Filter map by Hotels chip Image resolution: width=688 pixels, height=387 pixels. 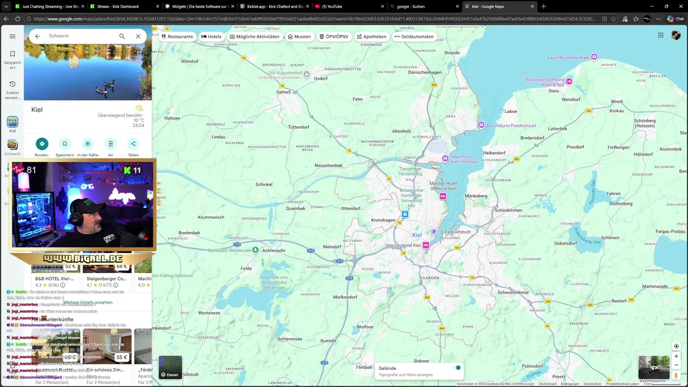[x=211, y=37]
